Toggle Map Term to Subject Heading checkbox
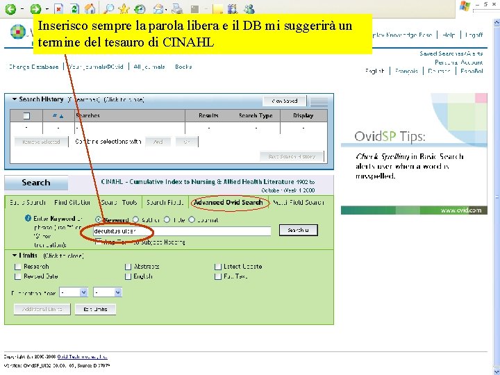The image size is (500, 375). 98,242
